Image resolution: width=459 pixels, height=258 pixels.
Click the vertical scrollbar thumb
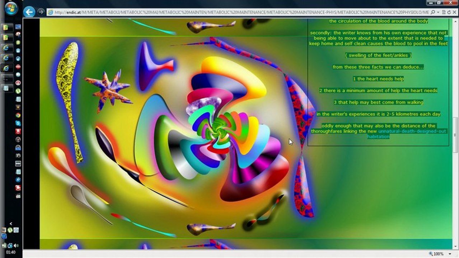tap(456, 135)
